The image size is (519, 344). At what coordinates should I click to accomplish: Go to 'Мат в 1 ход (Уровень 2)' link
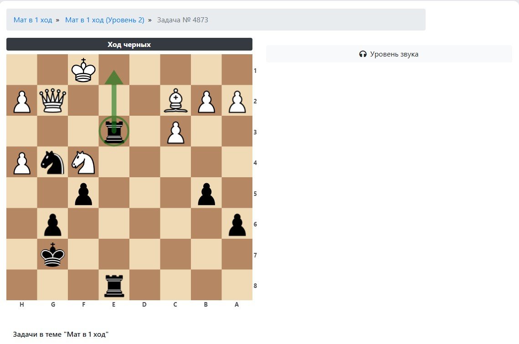tap(105, 20)
